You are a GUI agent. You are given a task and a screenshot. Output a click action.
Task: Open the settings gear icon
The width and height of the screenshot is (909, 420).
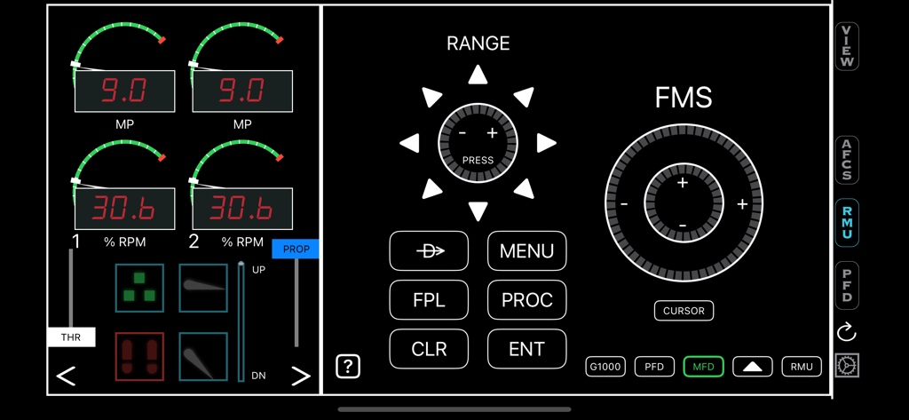[846, 366]
